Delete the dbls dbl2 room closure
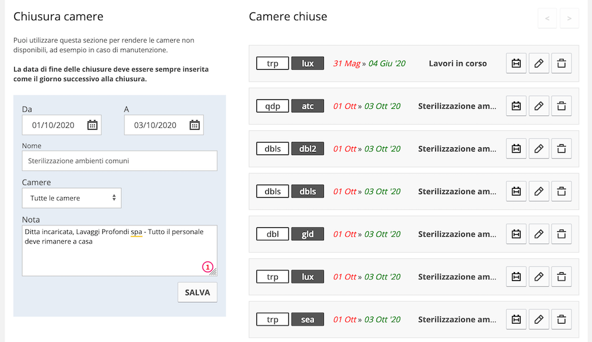Screen dimensions: 592x342 561,149
